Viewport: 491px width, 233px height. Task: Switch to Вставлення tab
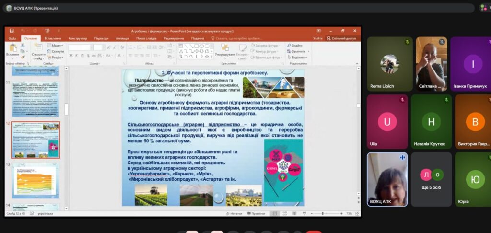tap(53, 38)
